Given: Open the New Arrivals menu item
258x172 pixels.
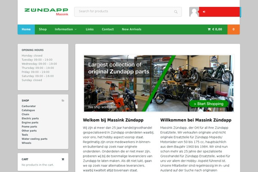Looking at the screenshot, I should pyautogui.click(x=132, y=29).
